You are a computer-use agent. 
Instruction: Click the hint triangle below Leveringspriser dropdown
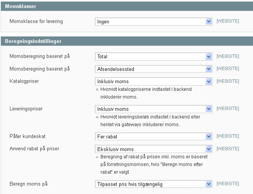(97, 117)
